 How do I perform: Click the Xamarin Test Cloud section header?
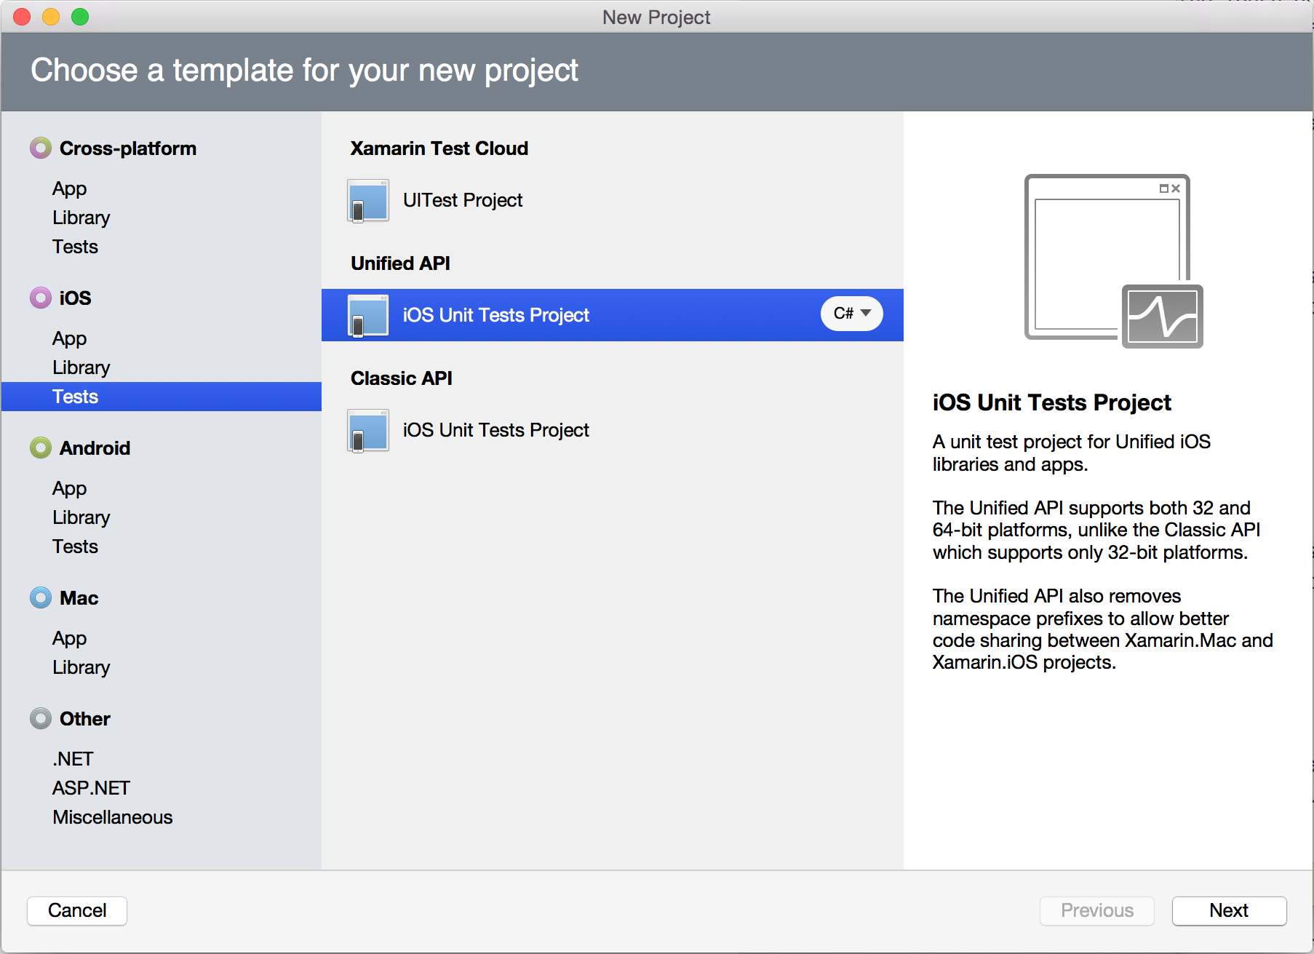(x=439, y=148)
